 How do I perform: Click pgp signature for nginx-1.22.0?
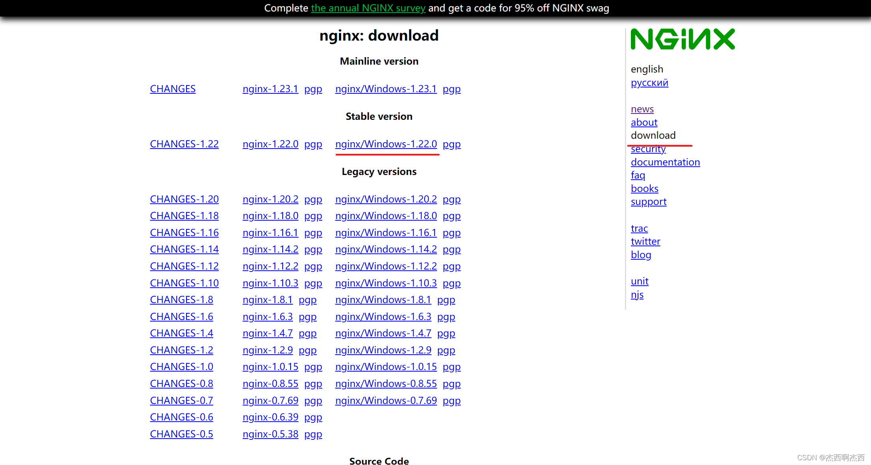pos(313,144)
